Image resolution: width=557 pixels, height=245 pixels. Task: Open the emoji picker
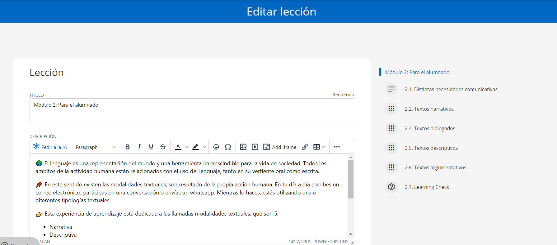[x=216, y=147]
